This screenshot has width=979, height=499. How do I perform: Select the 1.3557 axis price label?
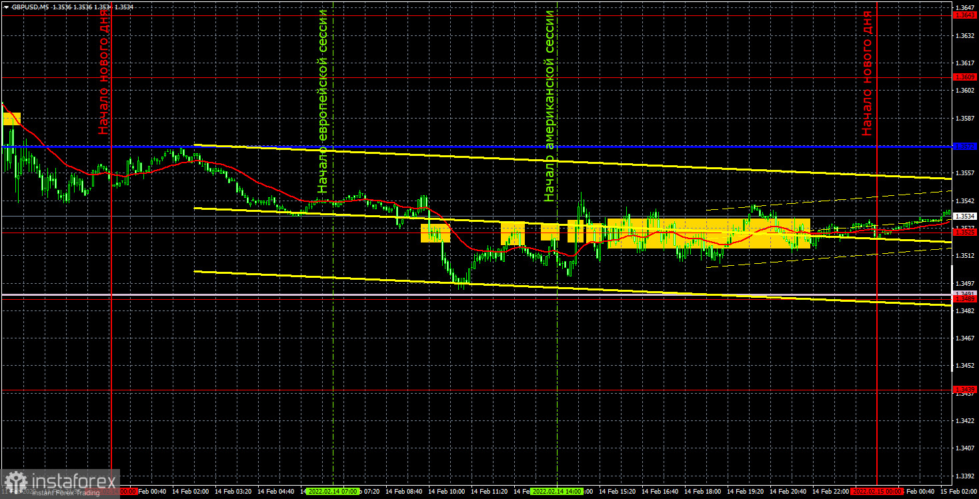pyautogui.click(x=964, y=173)
